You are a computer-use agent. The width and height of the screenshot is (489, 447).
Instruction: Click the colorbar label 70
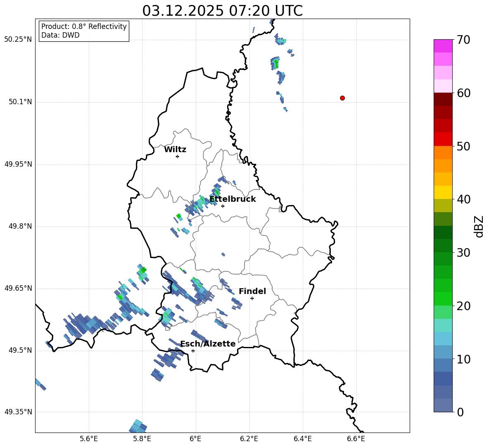463,40
